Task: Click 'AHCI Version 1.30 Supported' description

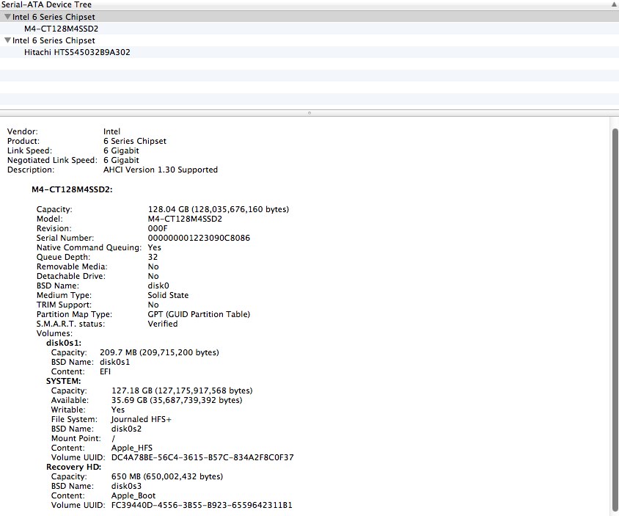Action: 161,170
